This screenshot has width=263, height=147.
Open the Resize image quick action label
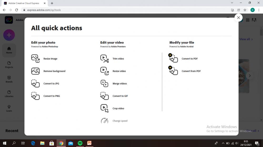point(50,59)
